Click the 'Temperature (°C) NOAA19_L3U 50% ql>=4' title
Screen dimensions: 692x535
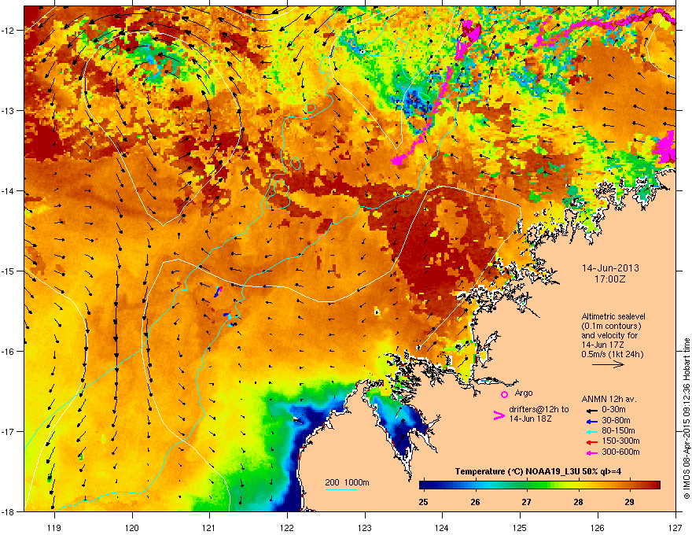pos(538,471)
